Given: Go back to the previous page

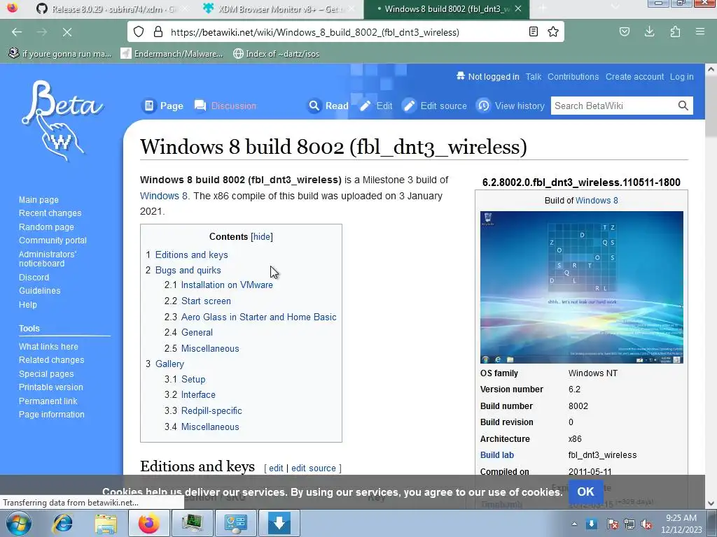Looking at the screenshot, I should coord(17,32).
